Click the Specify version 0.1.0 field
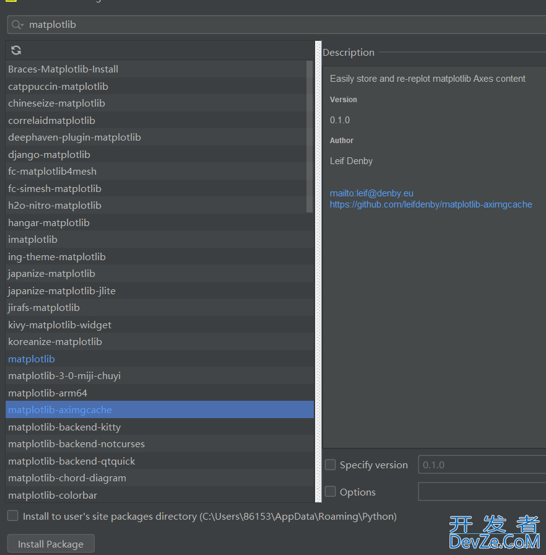Image resolution: width=546 pixels, height=555 pixels. click(x=482, y=465)
